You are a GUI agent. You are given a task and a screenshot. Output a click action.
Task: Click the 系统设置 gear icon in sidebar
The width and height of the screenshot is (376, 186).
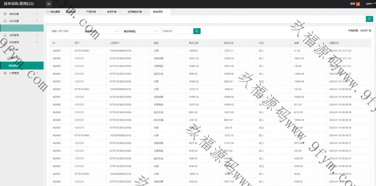click(5, 14)
